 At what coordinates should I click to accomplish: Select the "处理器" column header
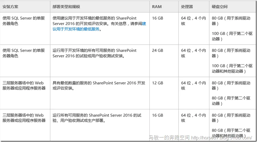point(187,7)
